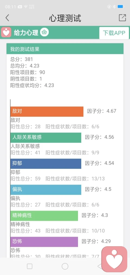
Task: Tap the light blue 偏执 bar
Action: click(x=46, y=189)
